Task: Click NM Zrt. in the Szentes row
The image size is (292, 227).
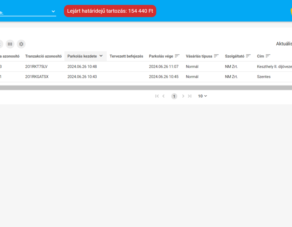Action: pyautogui.click(x=231, y=77)
